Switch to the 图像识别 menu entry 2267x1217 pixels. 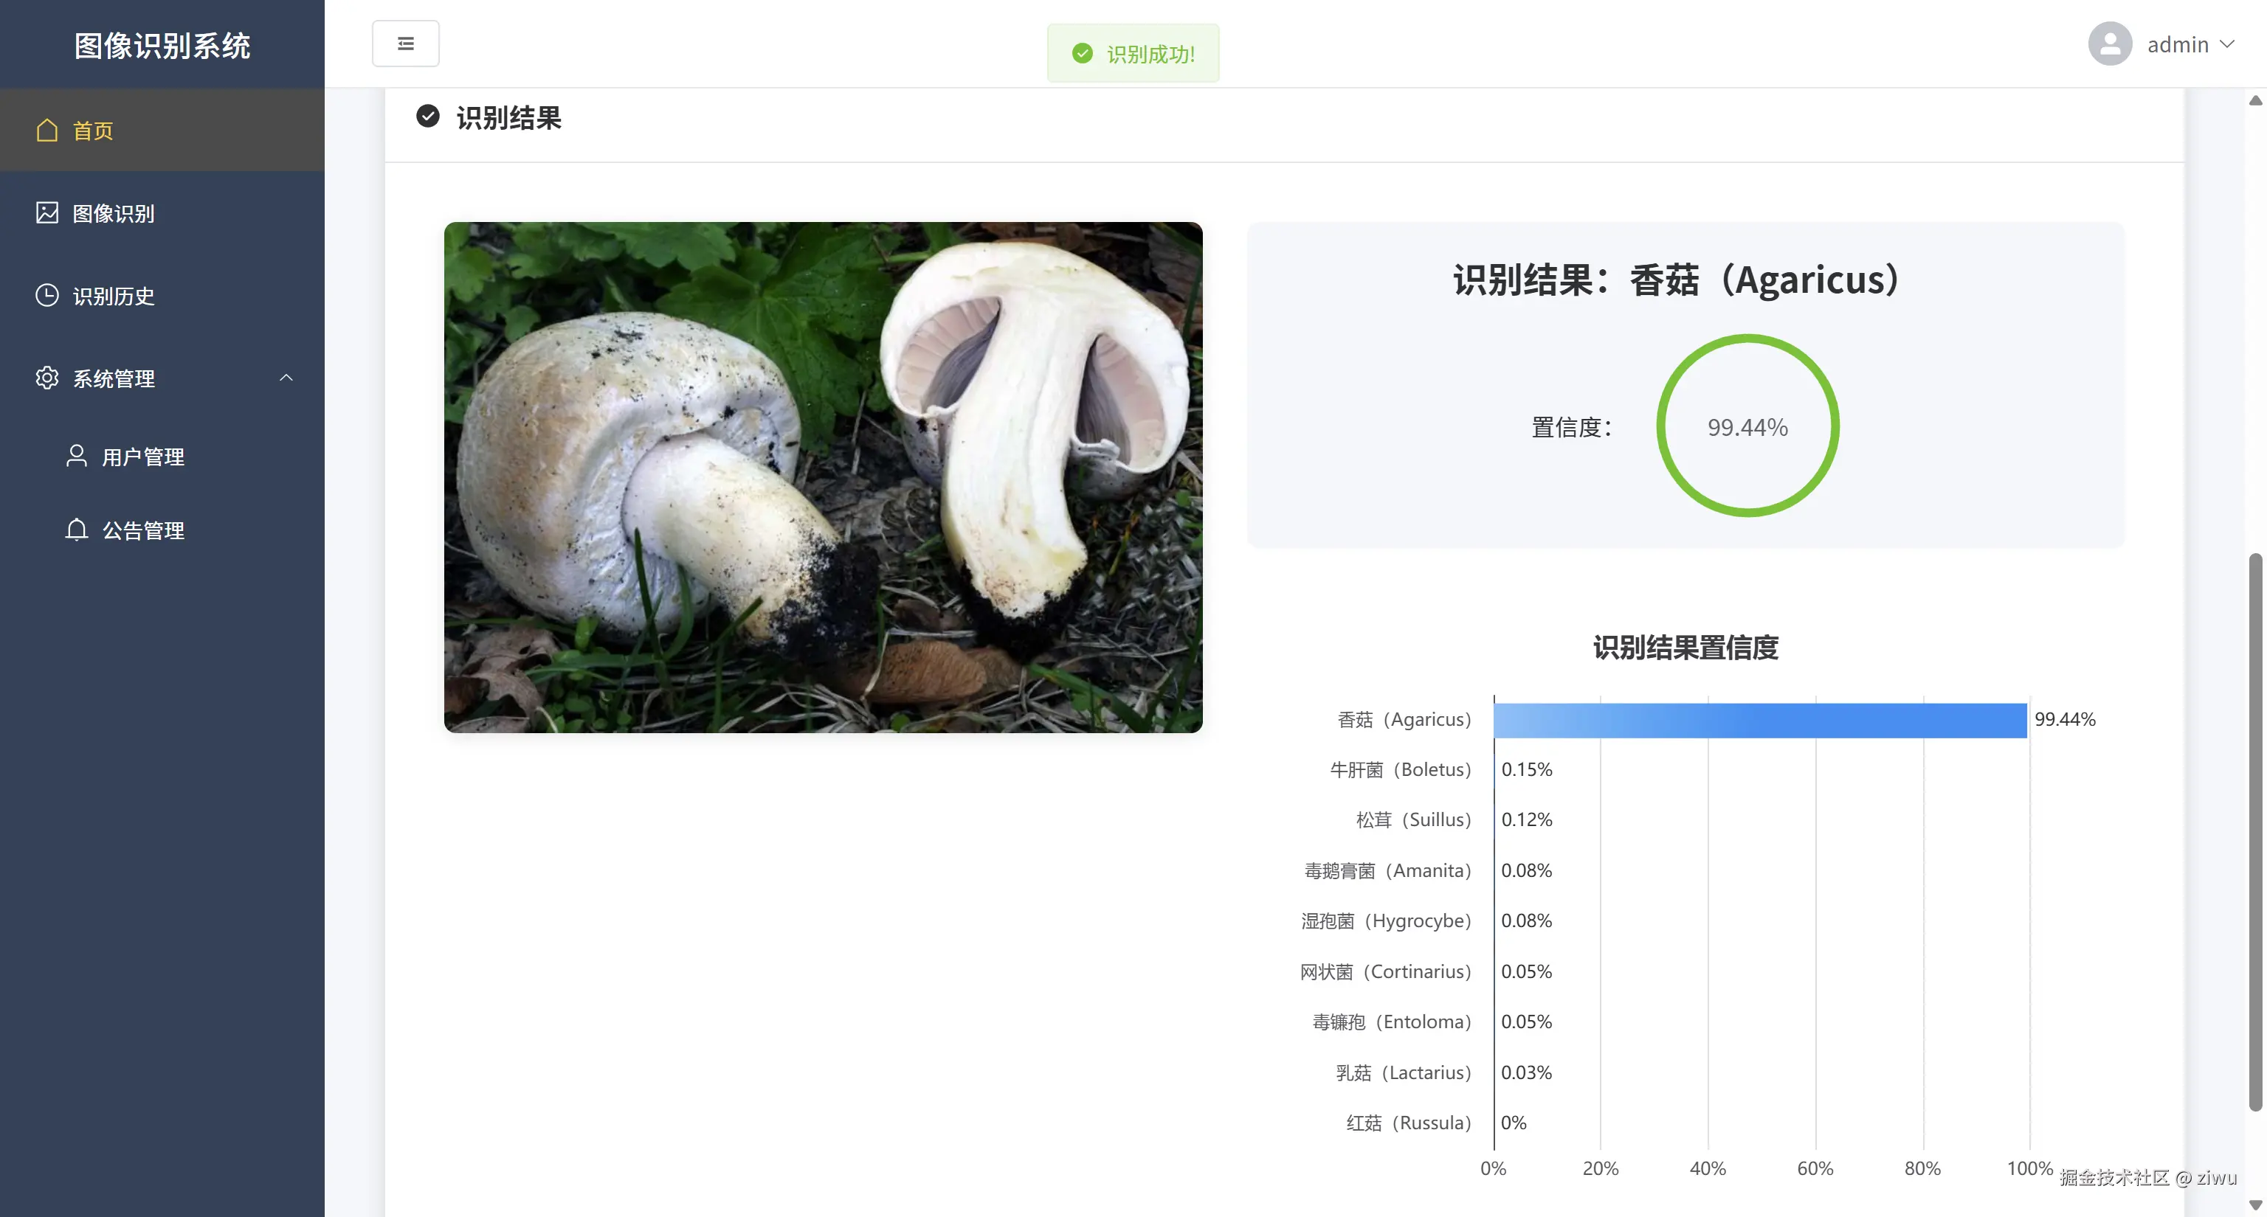[x=113, y=213]
